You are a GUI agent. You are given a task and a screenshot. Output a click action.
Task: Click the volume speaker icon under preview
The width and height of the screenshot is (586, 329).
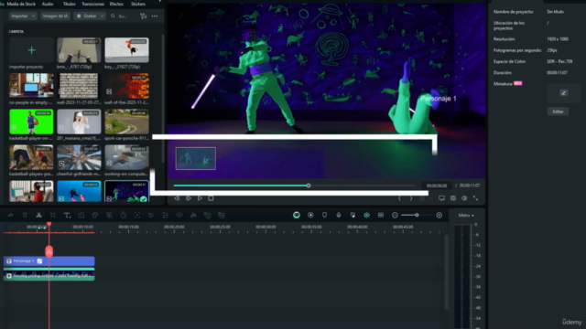[x=464, y=198]
